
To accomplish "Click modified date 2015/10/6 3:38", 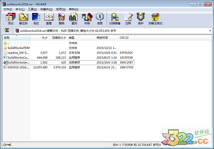I will coord(107,63).
